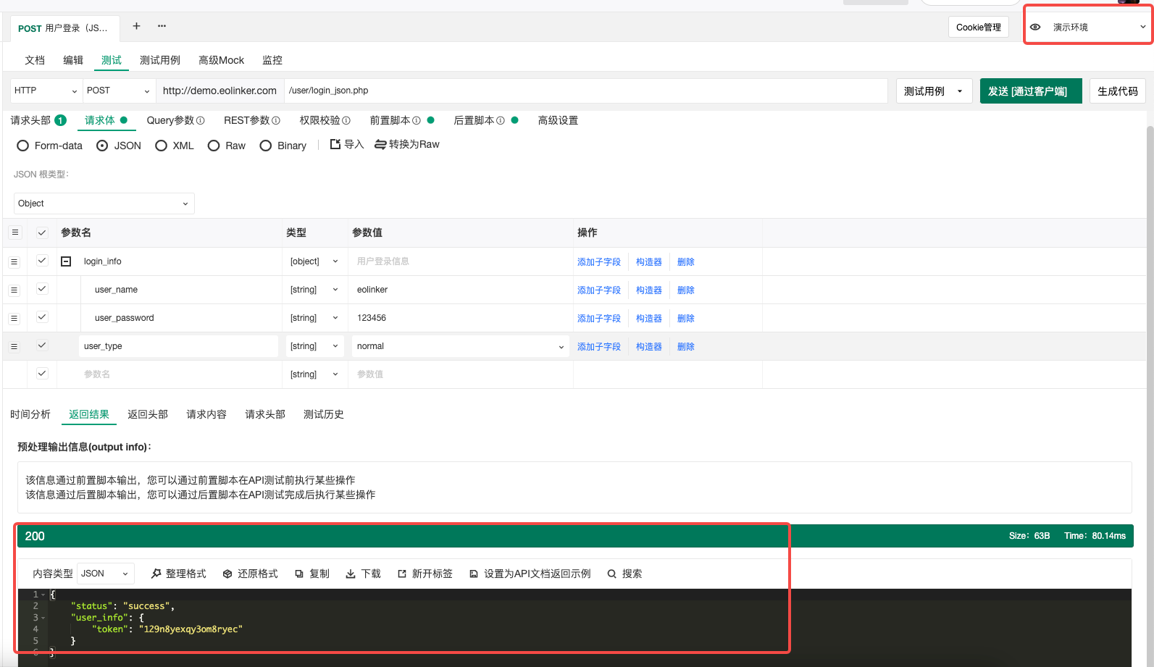This screenshot has height=667, width=1154.
Task: Collapse the login_info object node
Action: tap(66, 261)
